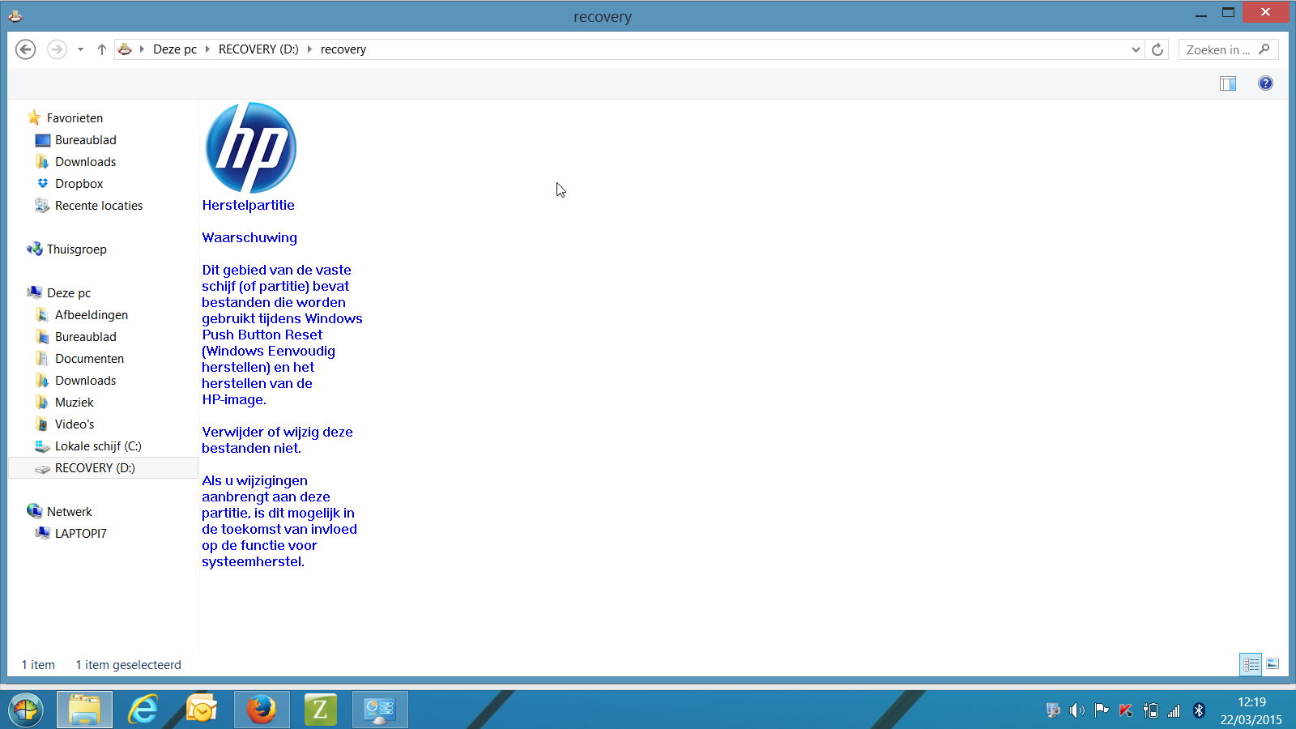Click the '1 item geselecteerd' status text
Screen dimensions: 1296x729
(x=128, y=665)
